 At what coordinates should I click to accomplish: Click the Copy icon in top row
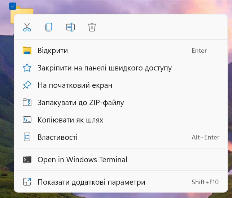[49, 27]
